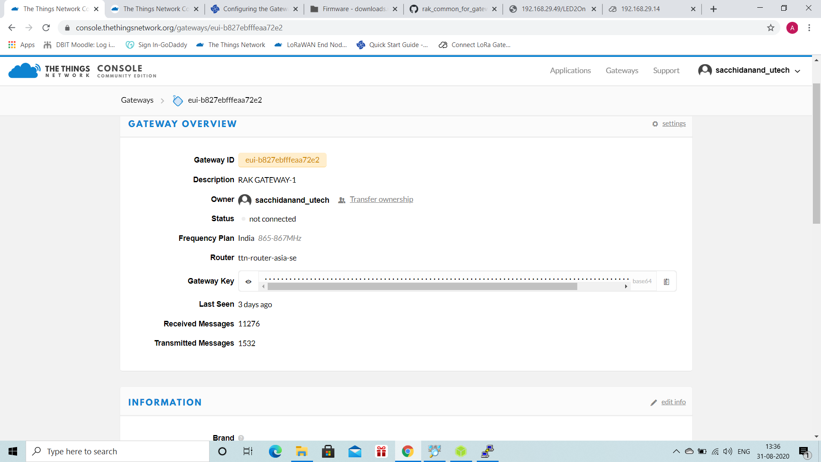Open gateway settings link
The width and height of the screenshot is (821, 462).
[674, 124]
